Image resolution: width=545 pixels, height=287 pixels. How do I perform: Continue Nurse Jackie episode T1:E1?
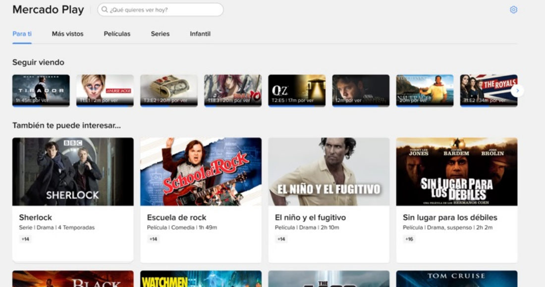tap(105, 90)
